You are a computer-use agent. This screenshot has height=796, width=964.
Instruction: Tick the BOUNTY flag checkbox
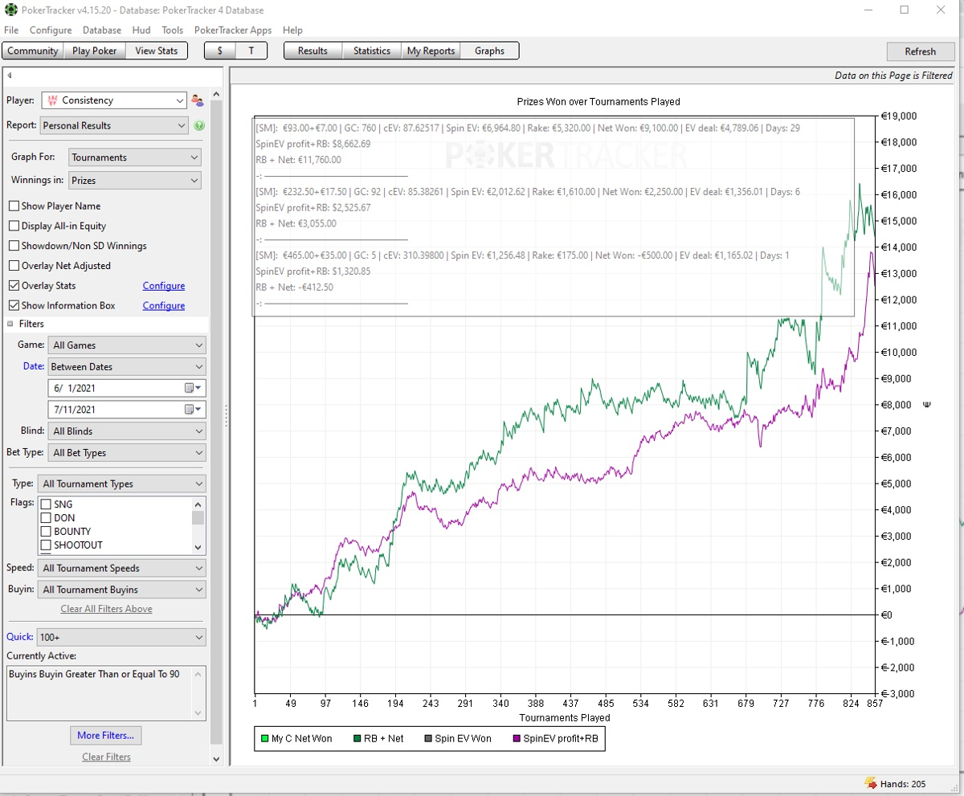click(x=46, y=532)
